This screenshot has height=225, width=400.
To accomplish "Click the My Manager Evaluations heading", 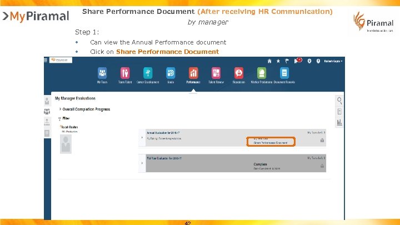I will tap(75, 98).
